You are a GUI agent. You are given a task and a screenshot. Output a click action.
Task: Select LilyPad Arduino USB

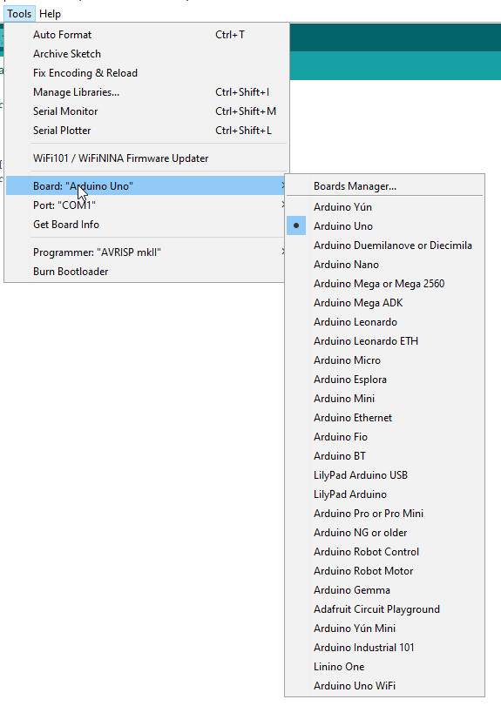click(385, 475)
